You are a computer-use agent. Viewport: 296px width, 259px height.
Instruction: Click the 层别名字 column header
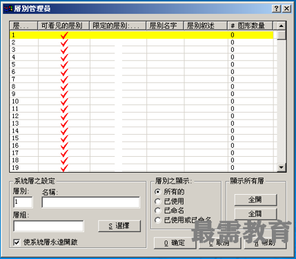[x=165, y=26]
